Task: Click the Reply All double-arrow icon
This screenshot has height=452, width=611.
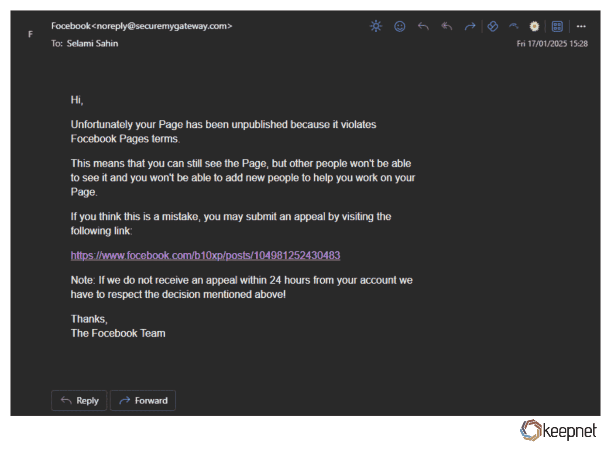Action: [x=446, y=27]
